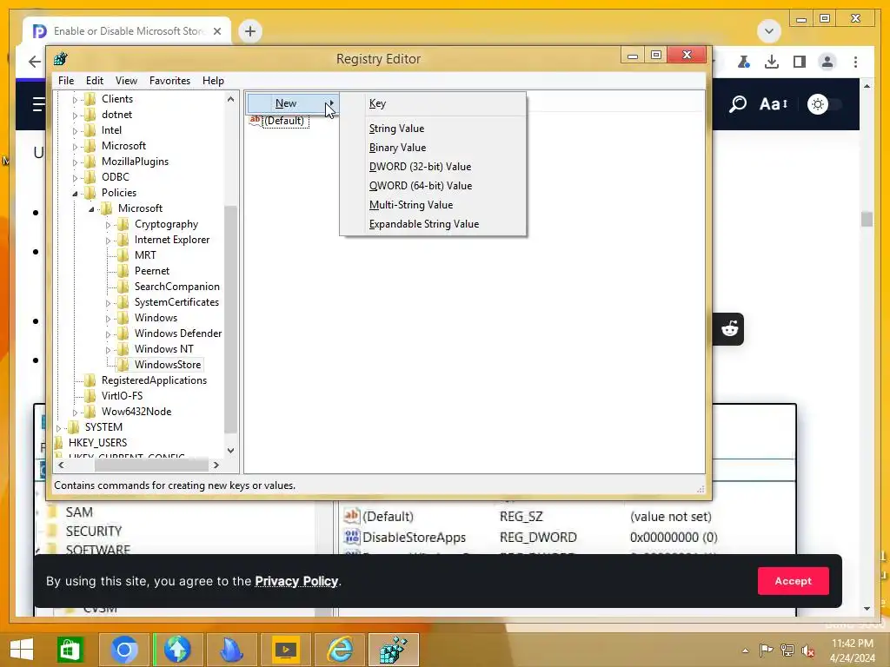The width and height of the screenshot is (890, 667).
Task: Click Registry Editor taskbar icon
Action: click(394, 650)
